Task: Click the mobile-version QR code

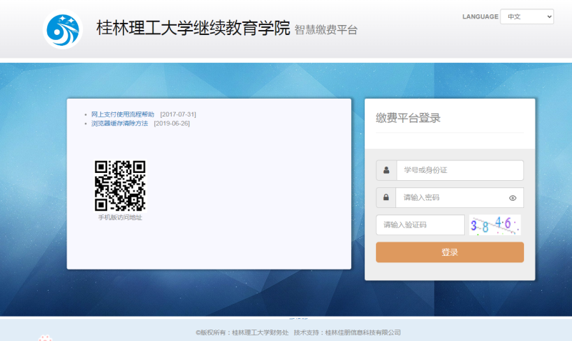Action: click(120, 186)
